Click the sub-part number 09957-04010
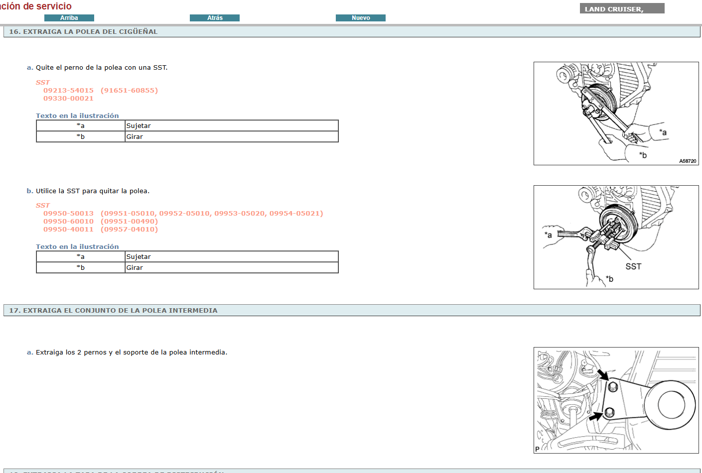The height and width of the screenshot is (473, 702). pos(129,230)
